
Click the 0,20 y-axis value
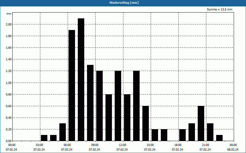(9, 129)
